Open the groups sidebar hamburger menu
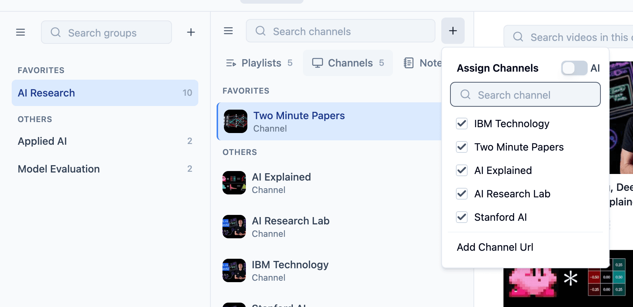The image size is (633, 307). pos(20,32)
